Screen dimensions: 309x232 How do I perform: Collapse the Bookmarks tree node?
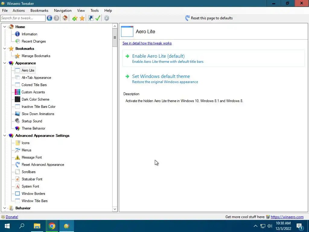tap(5, 49)
